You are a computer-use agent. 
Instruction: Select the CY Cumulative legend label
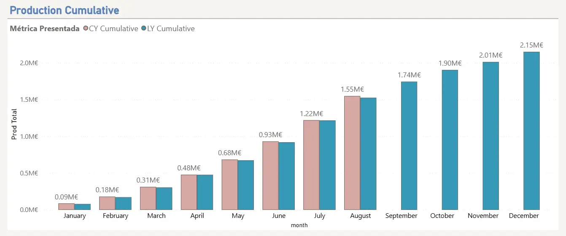click(113, 29)
